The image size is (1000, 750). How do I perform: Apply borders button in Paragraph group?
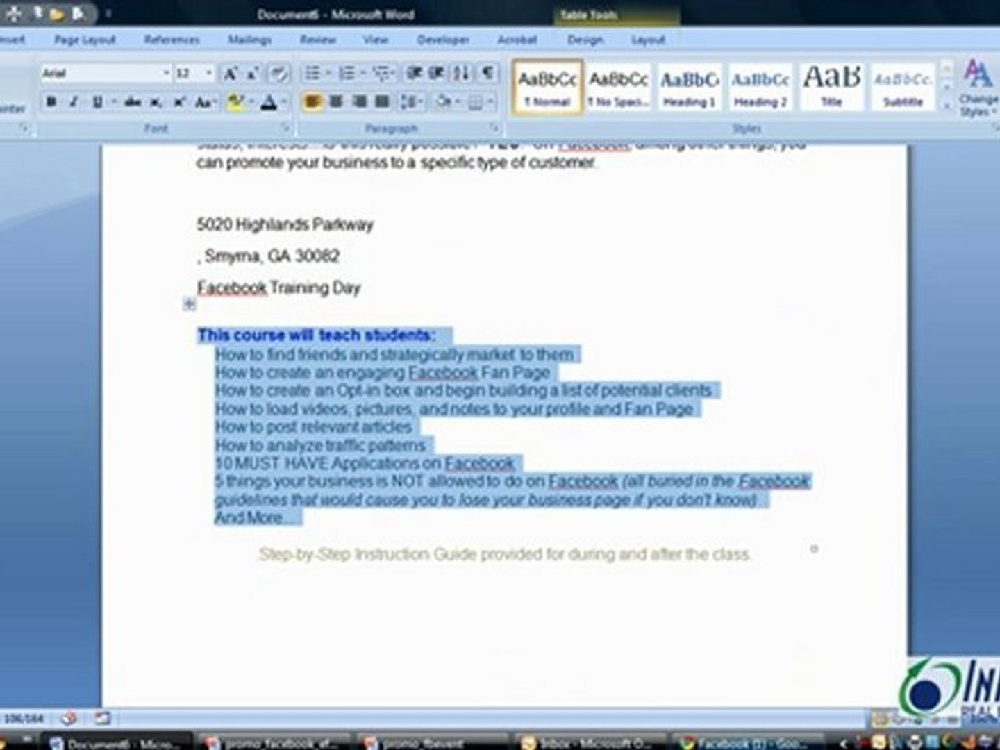[x=475, y=102]
